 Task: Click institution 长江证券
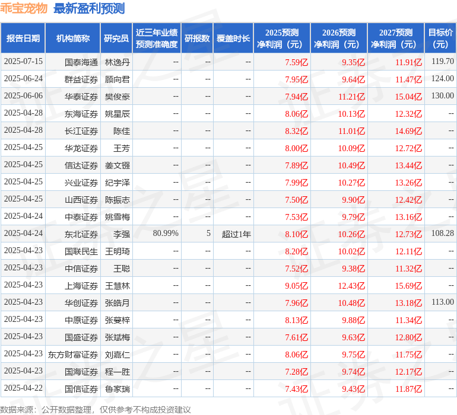pos(81,131)
